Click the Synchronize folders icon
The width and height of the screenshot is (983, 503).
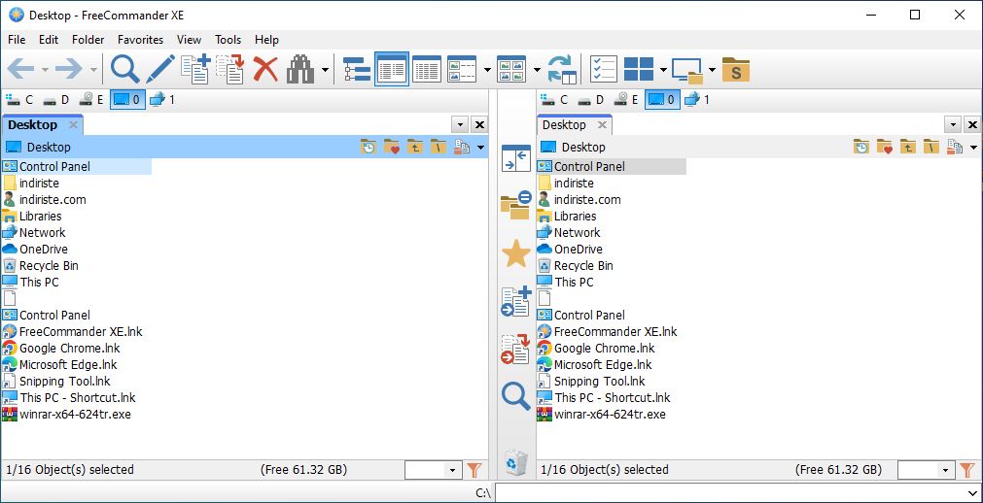click(x=562, y=70)
